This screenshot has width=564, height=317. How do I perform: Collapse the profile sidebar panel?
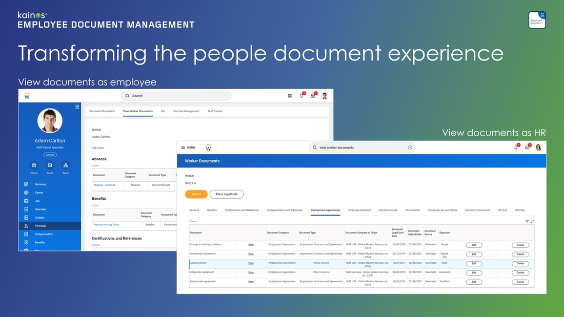[x=77, y=107]
